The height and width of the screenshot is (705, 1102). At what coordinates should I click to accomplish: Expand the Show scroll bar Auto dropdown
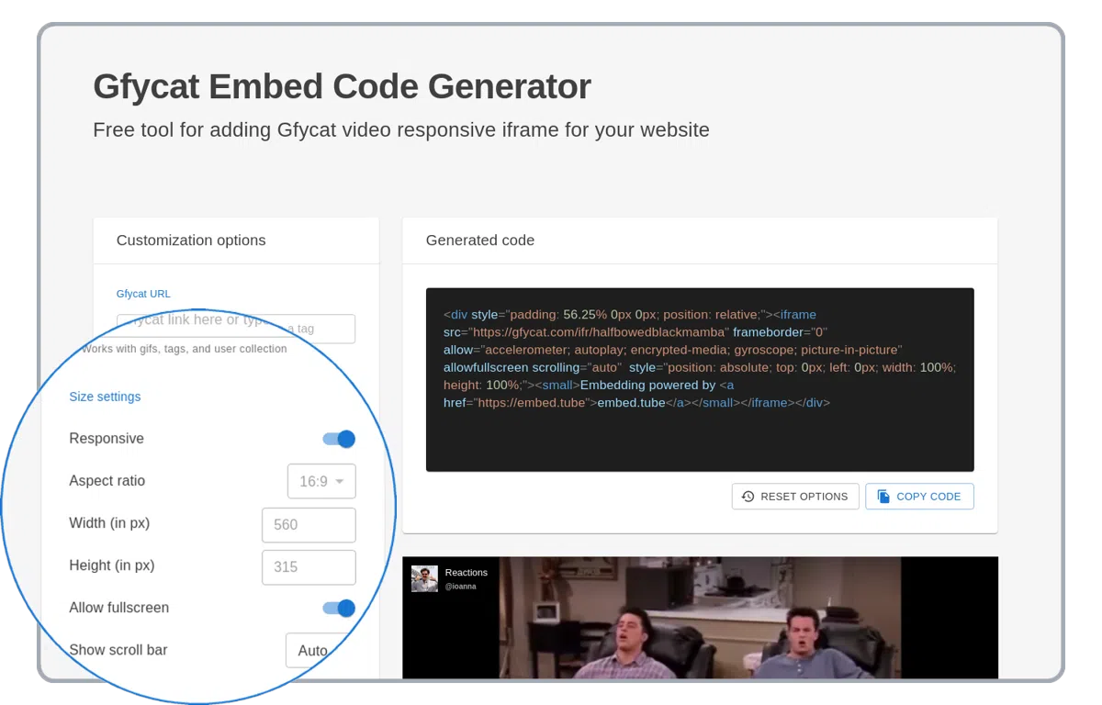[x=317, y=650]
